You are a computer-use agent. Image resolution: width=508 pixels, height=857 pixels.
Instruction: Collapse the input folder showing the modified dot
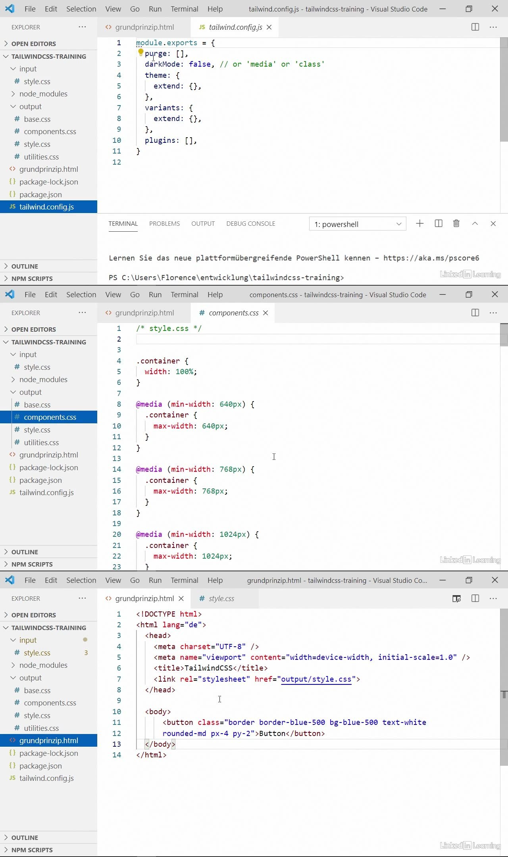point(28,640)
